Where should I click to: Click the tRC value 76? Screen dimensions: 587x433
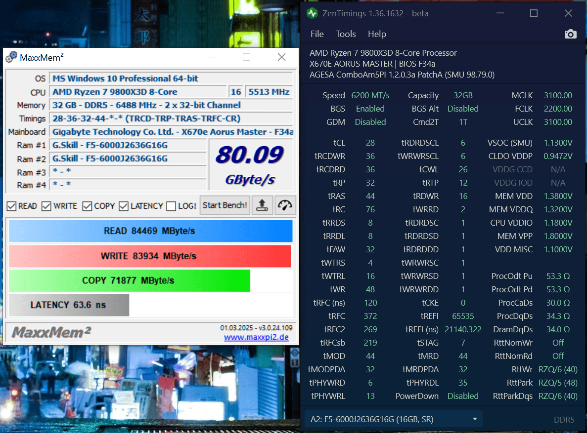tap(370, 209)
